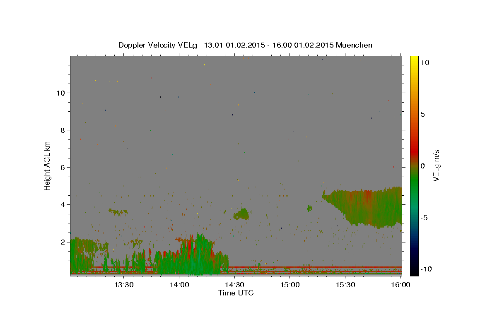
Task: Click the yellow top of the colorbar
Action: click(414, 59)
